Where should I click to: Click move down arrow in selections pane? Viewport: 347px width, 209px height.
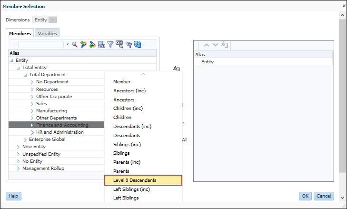pos(215,45)
